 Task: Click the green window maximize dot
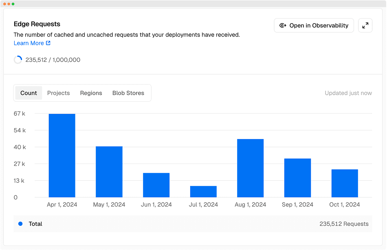pos(13,4)
